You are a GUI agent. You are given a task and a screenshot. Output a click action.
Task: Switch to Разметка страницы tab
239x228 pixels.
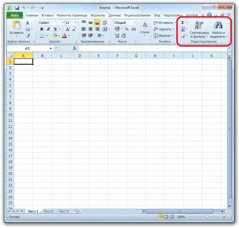(72, 15)
